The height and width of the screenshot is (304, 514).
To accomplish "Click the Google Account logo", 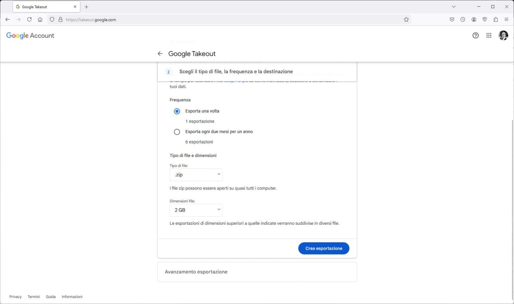I will click(30, 35).
